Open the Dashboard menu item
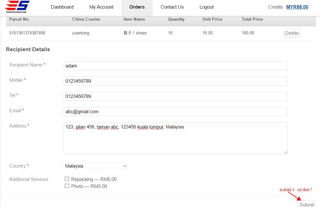Screen dimensions: 320x207 [62, 7]
